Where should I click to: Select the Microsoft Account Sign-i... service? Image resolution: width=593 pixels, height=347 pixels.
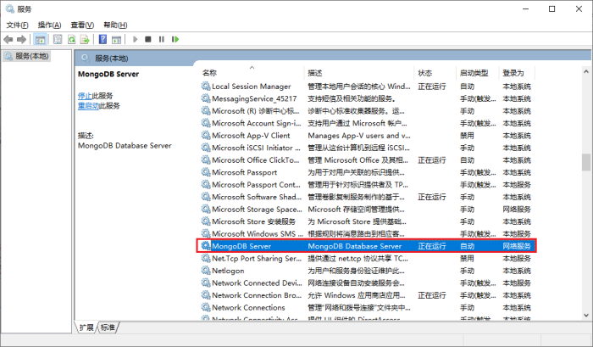click(257, 123)
